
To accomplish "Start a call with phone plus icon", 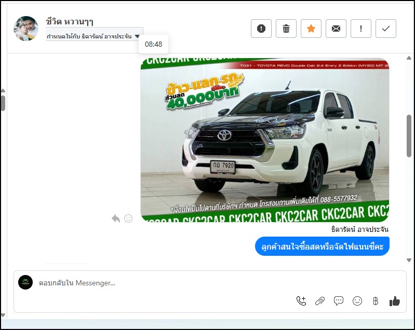I will (x=301, y=301).
